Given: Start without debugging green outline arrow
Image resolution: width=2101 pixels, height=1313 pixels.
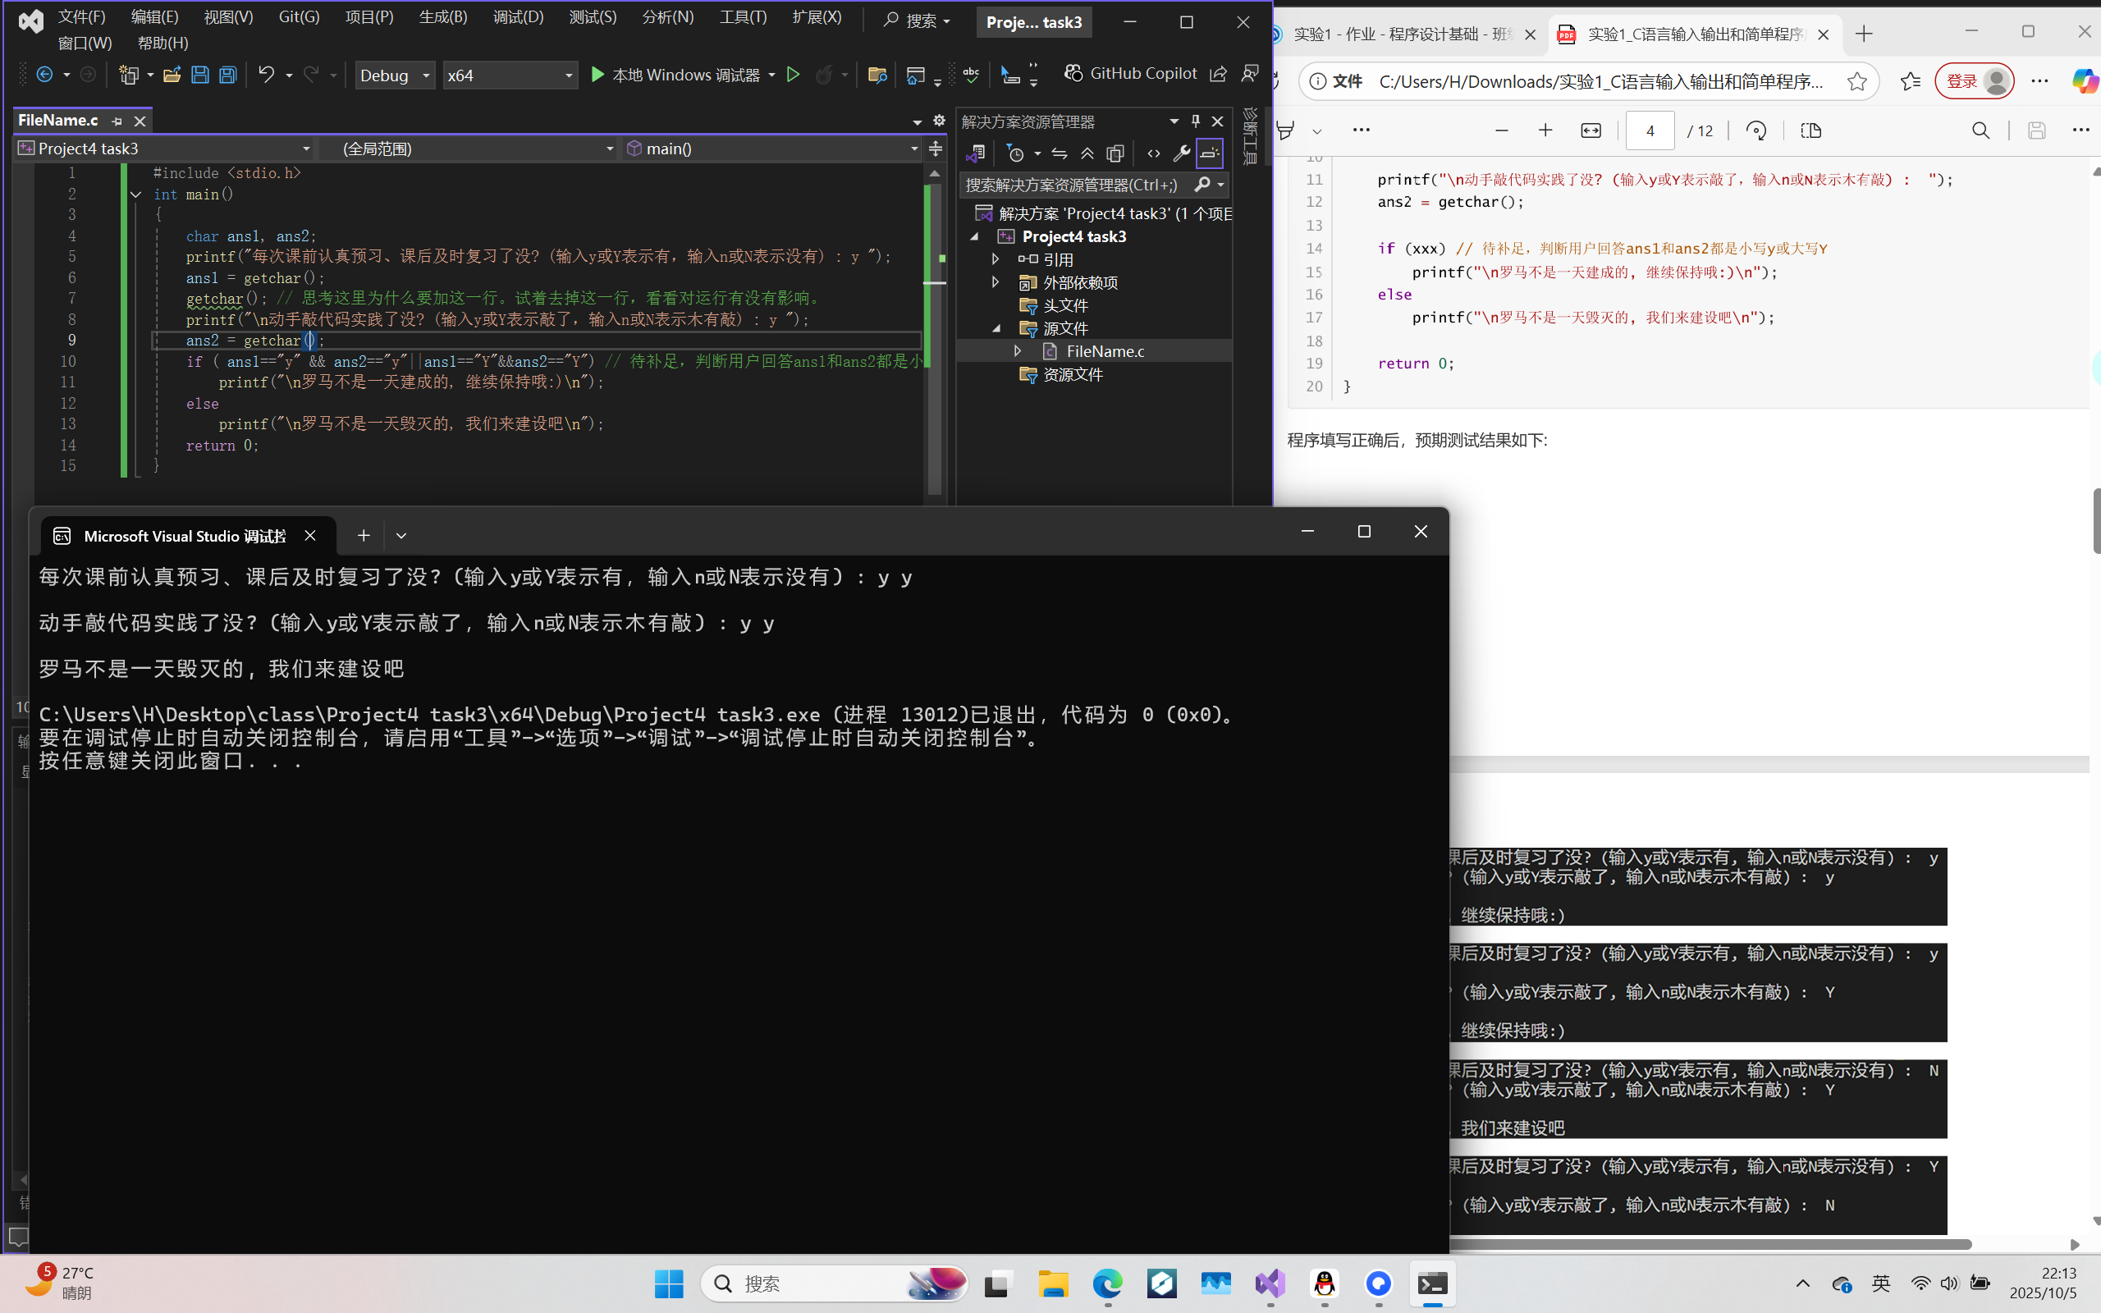Looking at the screenshot, I should [793, 75].
